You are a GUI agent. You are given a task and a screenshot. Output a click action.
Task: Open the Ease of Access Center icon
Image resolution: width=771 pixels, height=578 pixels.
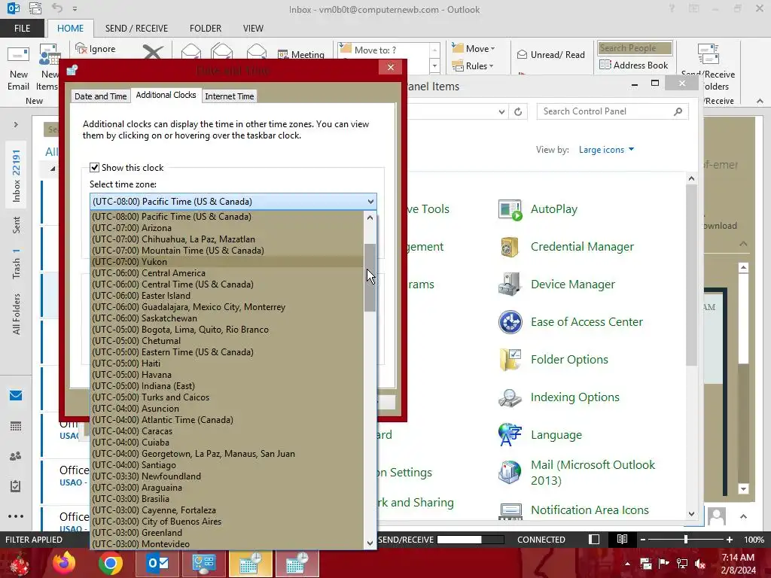(x=510, y=322)
